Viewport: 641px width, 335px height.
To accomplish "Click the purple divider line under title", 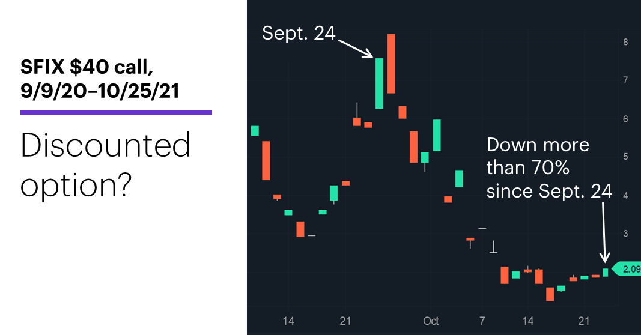I will tap(116, 113).
